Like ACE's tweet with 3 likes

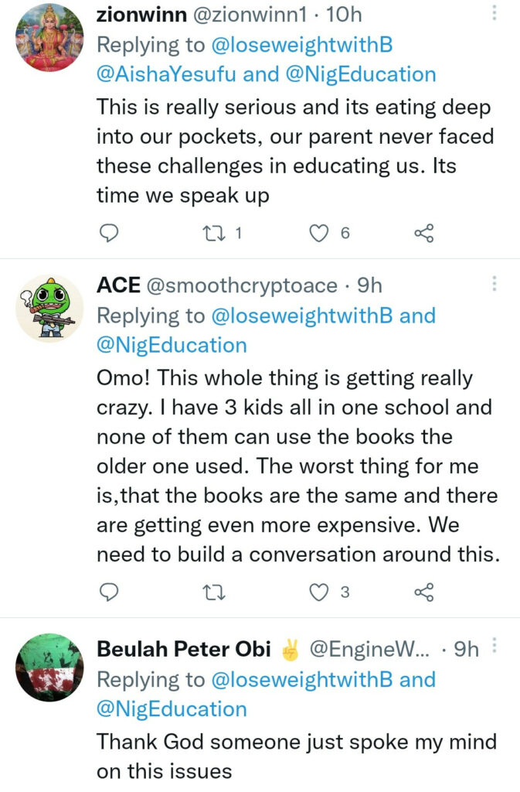coord(319,592)
